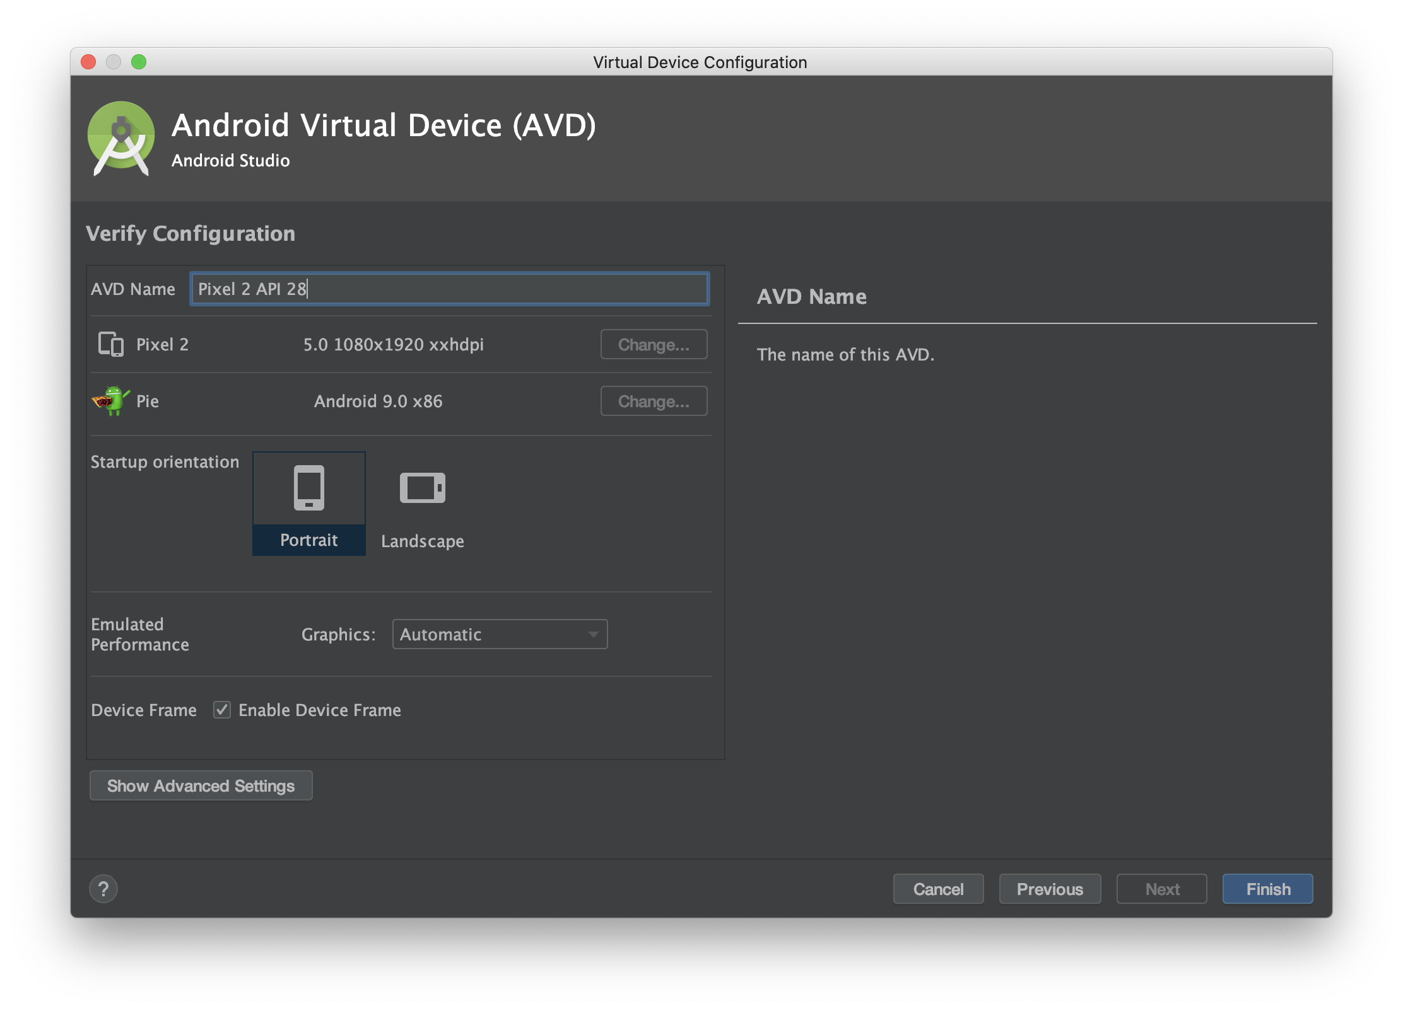Screen dimensions: 1403x1011
Task: Click into the AVD Name text field
Action: point(449,289)
